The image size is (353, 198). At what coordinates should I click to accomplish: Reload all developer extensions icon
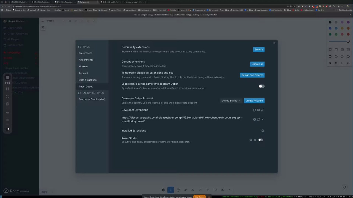pos(255,110)
